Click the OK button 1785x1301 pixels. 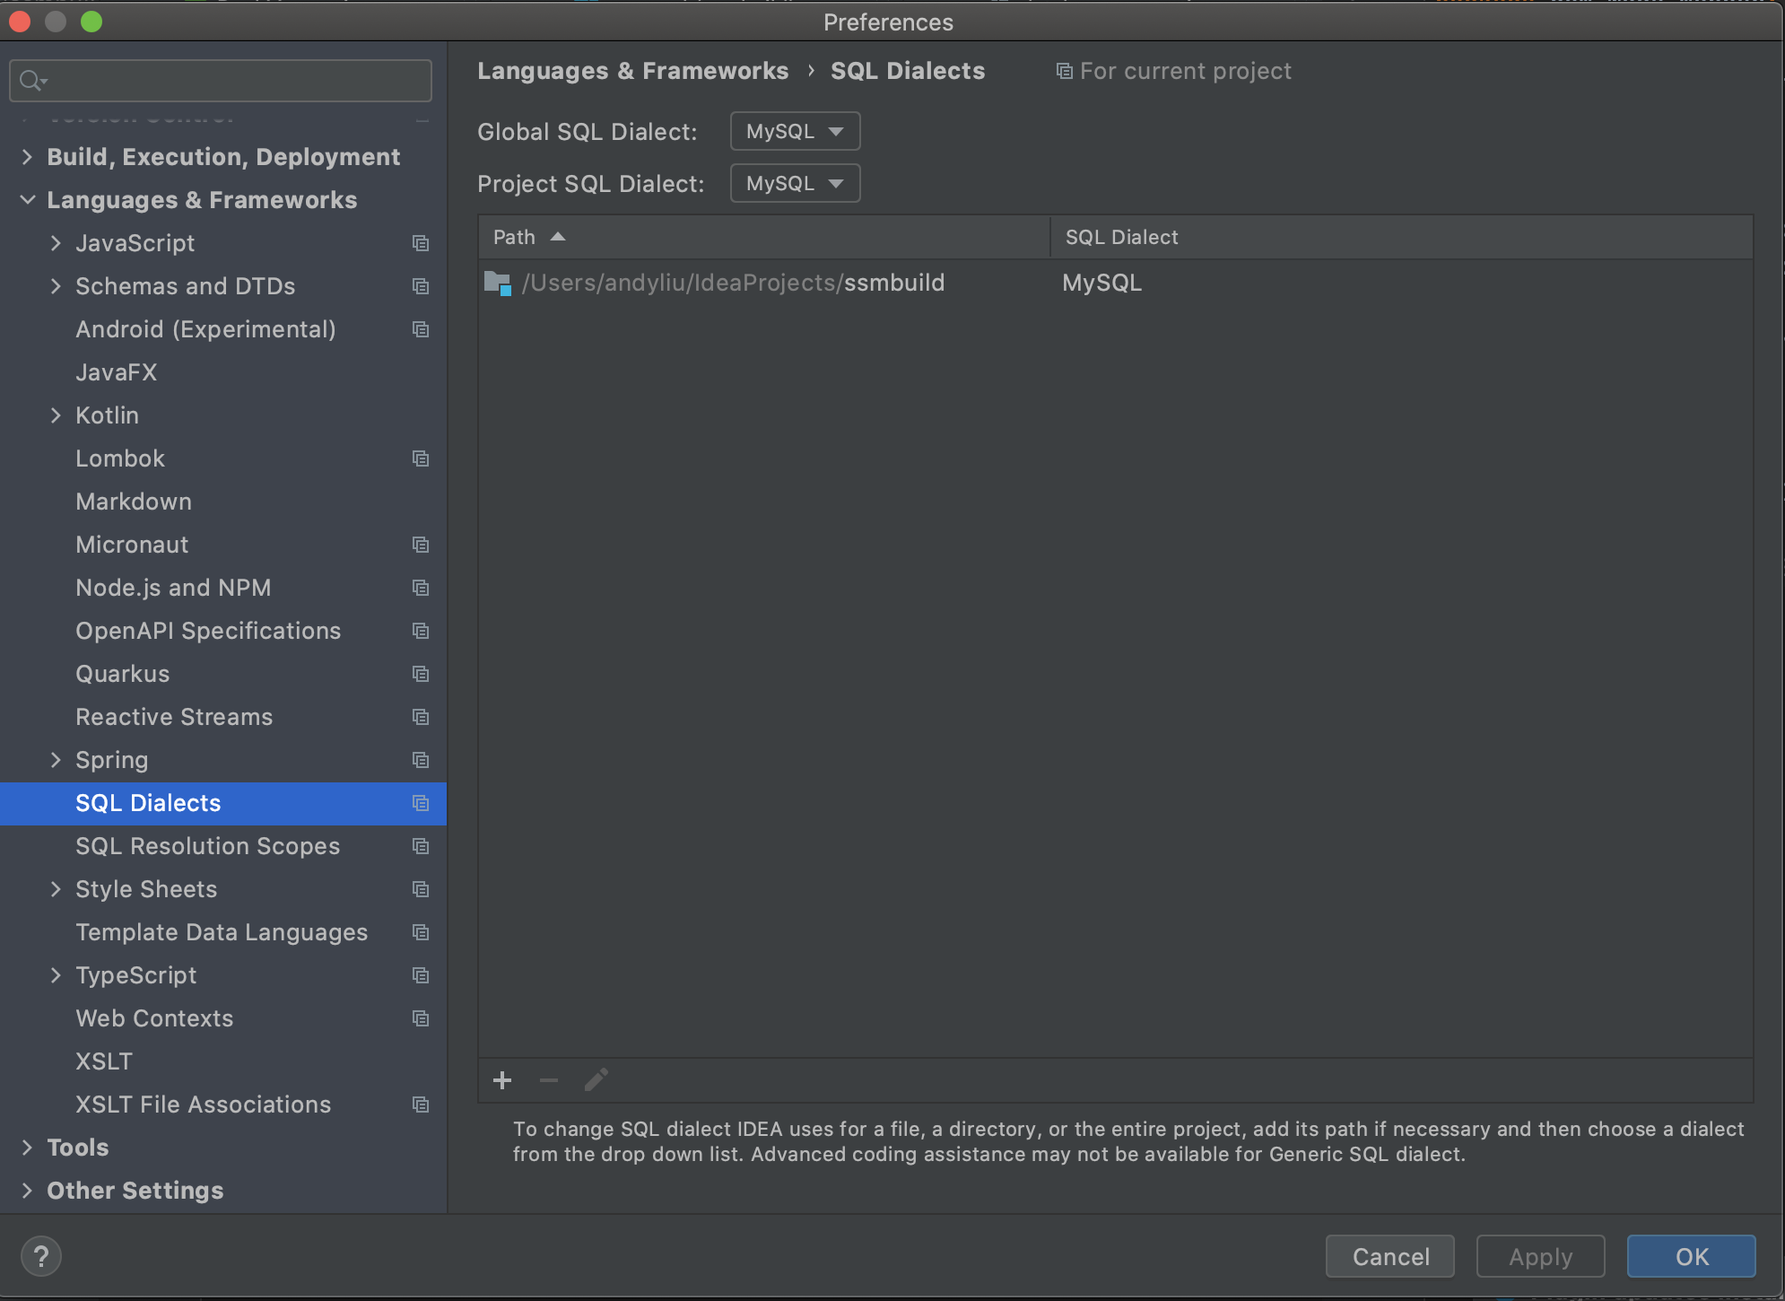(1691, 1256)
